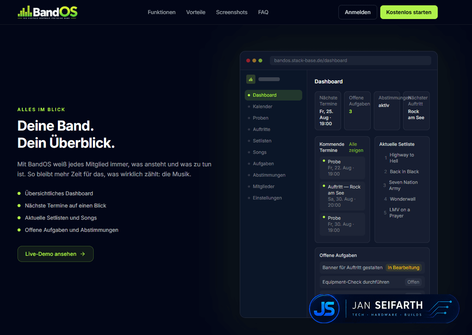Click the In Bearbeitung status badge

(403, 268)
